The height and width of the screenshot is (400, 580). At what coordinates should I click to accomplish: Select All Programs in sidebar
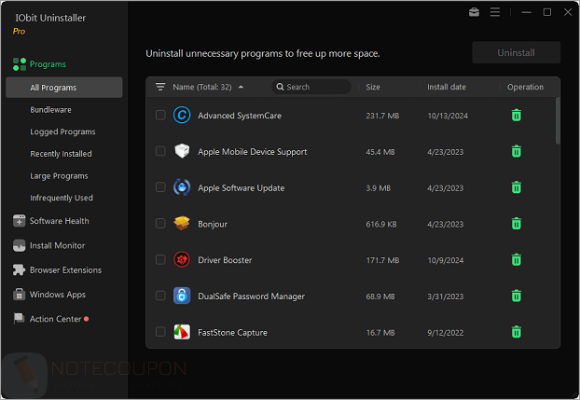pyautogui.click(x=64, y=88)
